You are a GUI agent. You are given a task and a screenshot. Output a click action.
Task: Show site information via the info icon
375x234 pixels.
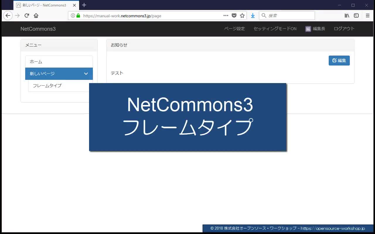(73, 16)
